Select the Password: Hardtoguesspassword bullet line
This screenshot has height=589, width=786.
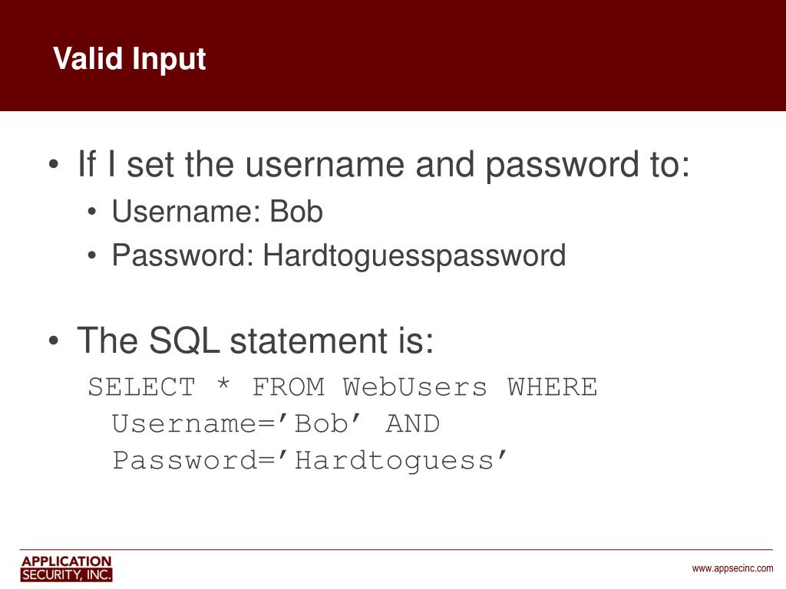339,256
